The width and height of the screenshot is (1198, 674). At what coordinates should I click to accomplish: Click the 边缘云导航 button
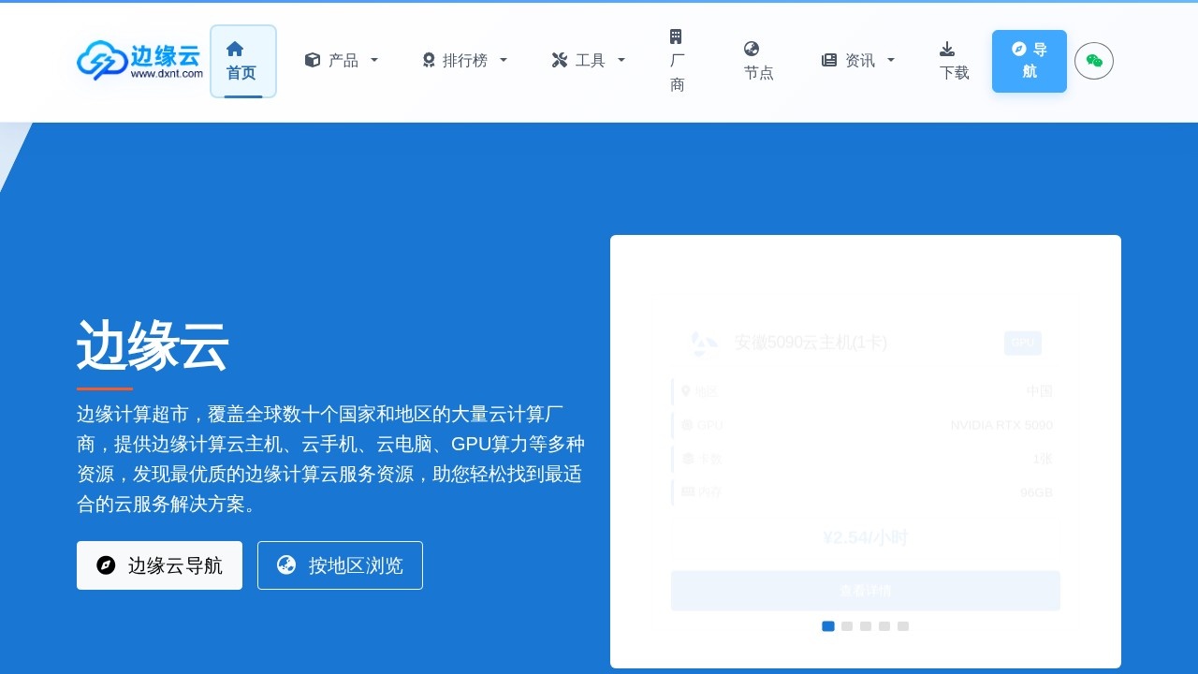click(x=159, y=565)
